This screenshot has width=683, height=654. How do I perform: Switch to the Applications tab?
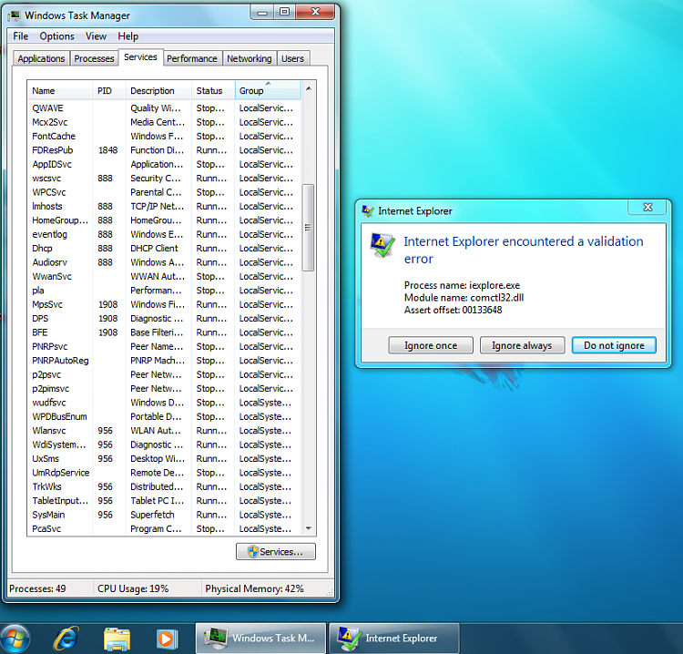(x=41, y=58)
